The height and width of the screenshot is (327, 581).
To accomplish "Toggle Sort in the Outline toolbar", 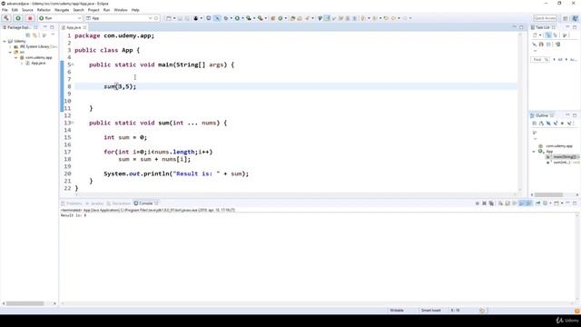I will (x=541, y=124).
